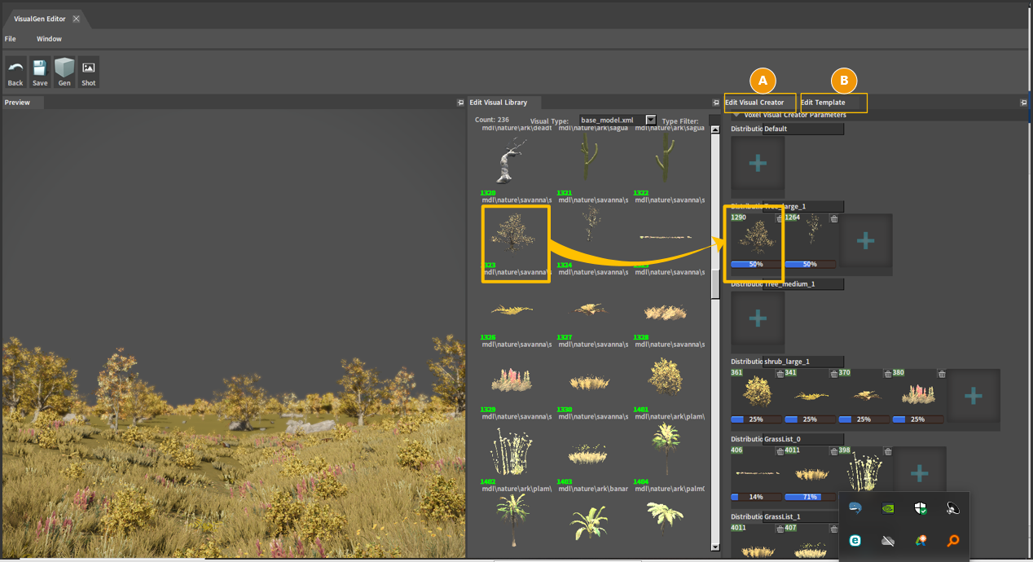
Task: Open the Window menu
Action: tap(49, 38)
